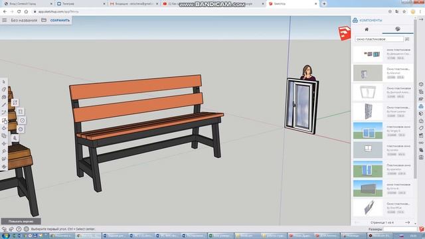Select component by Sergey B

click(383, 131)
